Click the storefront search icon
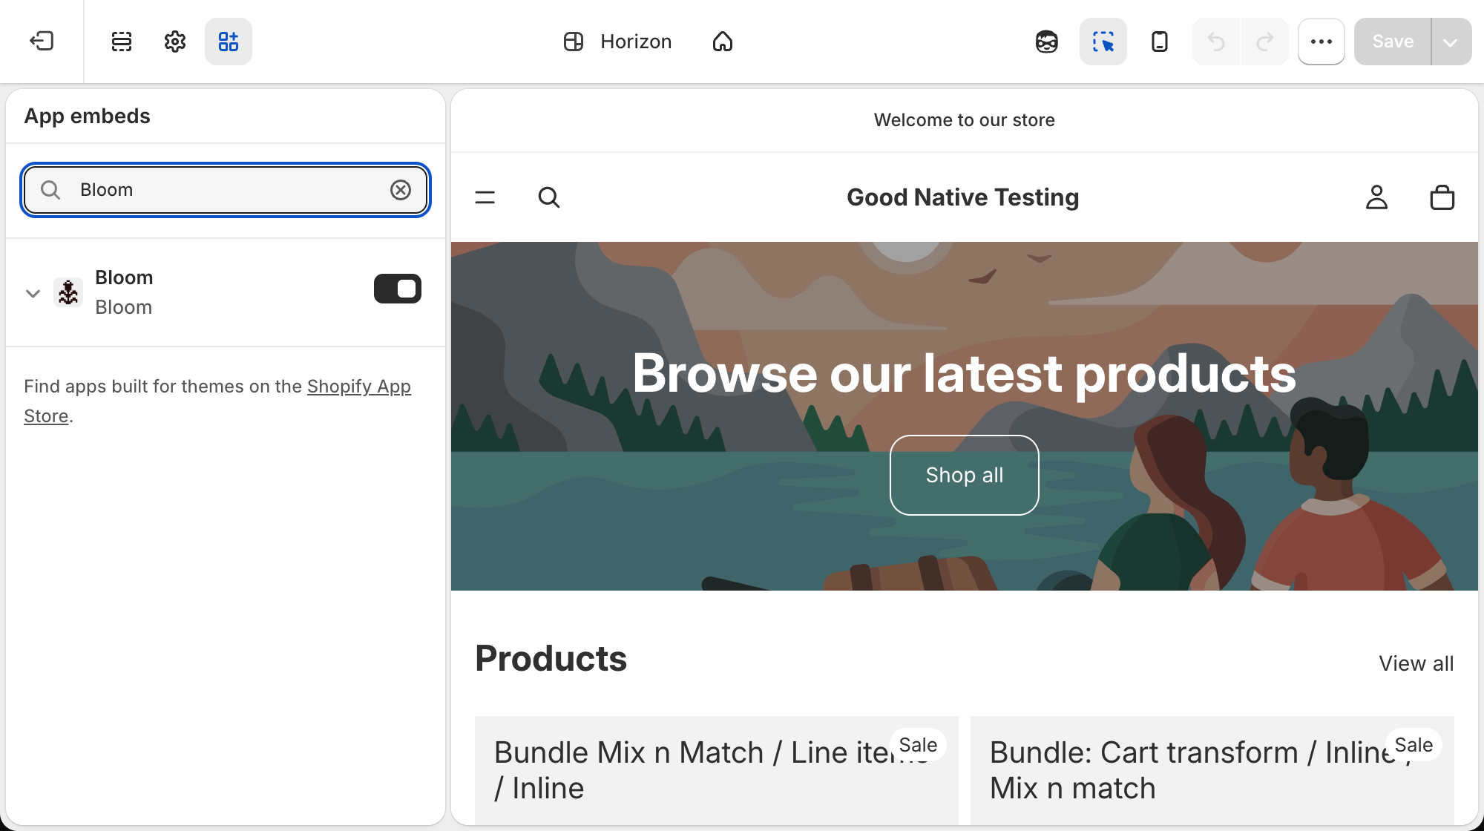Screen dimensions: 1484x831 (549, 197)
